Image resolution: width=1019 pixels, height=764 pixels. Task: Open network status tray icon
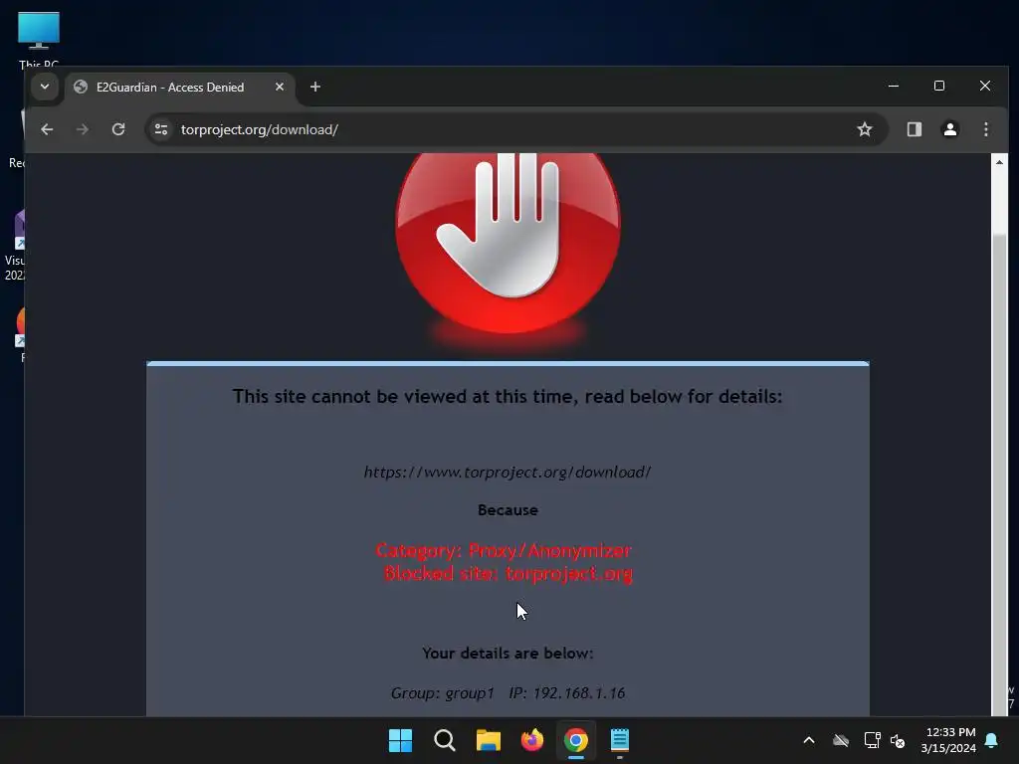pyautogui.click(x=872, y=740)
